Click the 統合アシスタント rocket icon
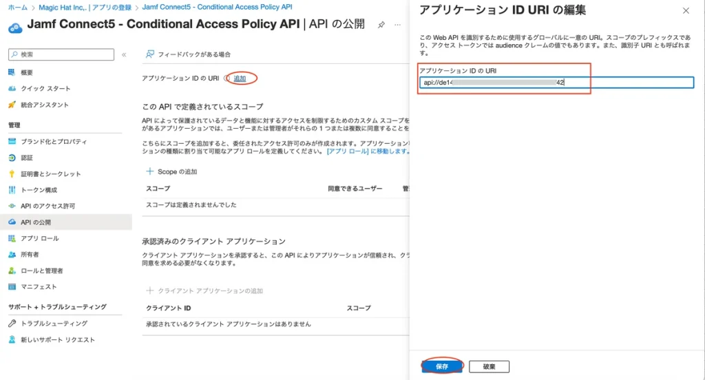Viewport: 705px width, 380px height. [12, 105]
